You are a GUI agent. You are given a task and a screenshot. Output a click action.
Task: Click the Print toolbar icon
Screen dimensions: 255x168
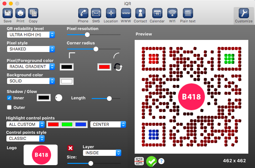click(20, 13)
